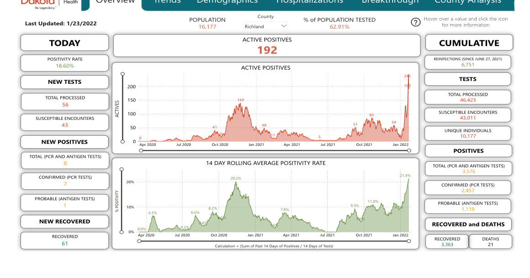This screenshot has width=530, height=278.
Task: Select the Today Positivity Rate card
Action: (65, 63)
